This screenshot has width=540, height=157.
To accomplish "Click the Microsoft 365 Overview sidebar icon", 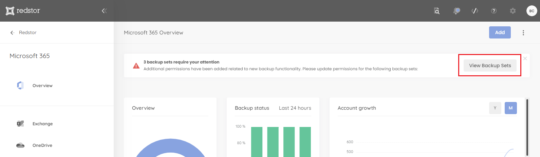I will (20, 86).
